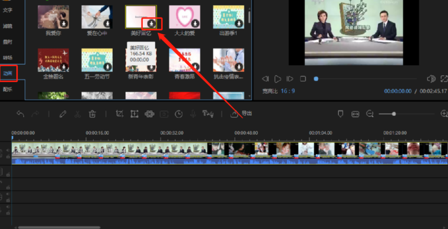Lock the third timeline track
Image resolution: width=448 pixels, height=229 pixels.
coord(8,187)
